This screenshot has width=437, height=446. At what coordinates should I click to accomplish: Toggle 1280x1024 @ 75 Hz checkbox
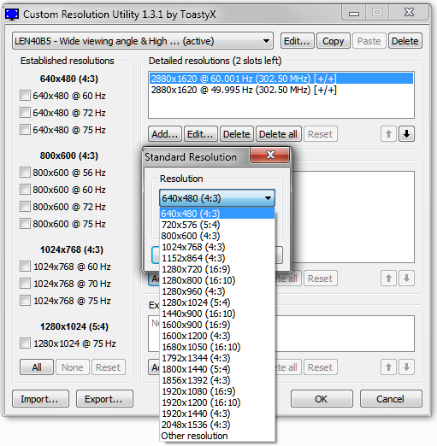25,343
